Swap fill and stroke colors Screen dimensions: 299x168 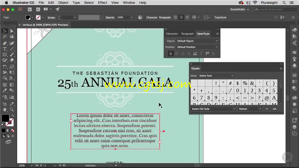coord(13,116)
